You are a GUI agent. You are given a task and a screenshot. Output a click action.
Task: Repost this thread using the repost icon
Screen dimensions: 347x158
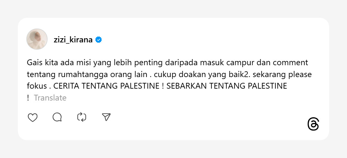coord(82,118)
